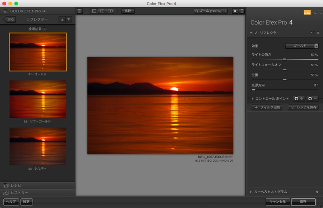Add a minus control point

point(312,99)
